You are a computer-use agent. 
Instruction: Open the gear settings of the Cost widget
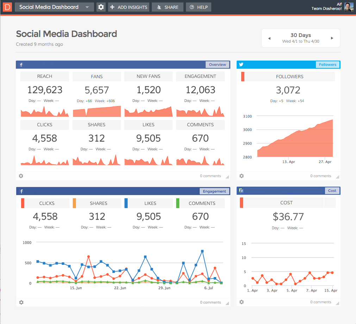point(241,302)
